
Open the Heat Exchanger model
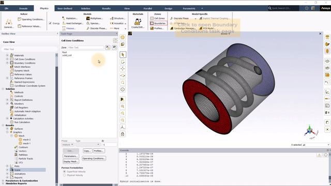[x=72, y=23]
